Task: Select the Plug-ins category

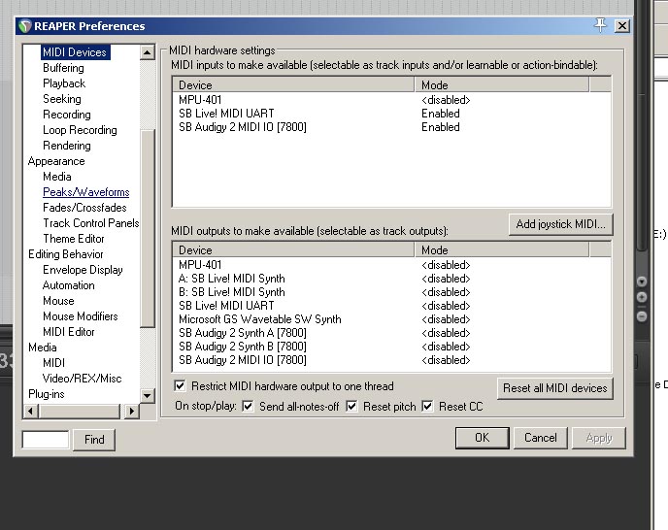Action: click(46, 394)
